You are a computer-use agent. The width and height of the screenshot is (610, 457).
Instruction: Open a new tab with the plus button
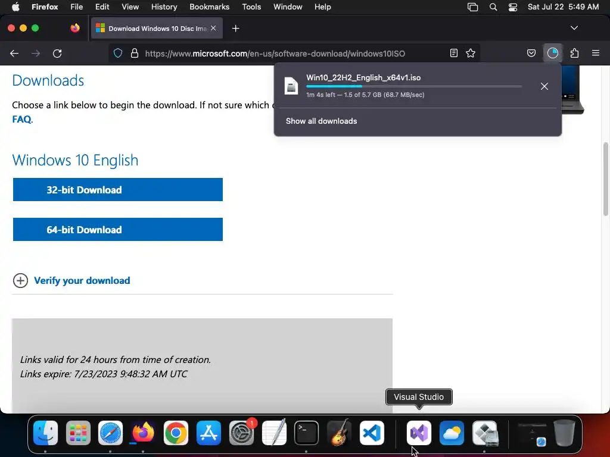coord(235,29)
